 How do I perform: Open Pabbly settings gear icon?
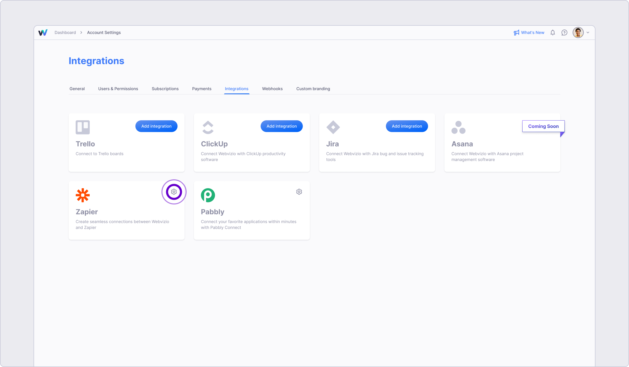299,192
